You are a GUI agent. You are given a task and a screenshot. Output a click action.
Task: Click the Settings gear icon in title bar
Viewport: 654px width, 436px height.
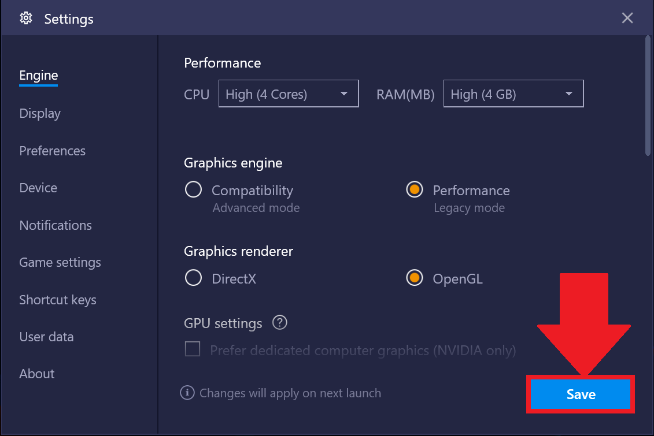point(26,18)
